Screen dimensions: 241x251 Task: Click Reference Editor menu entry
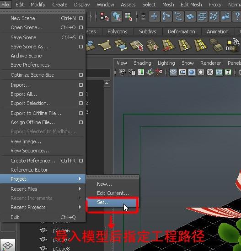tap(43, 170)
